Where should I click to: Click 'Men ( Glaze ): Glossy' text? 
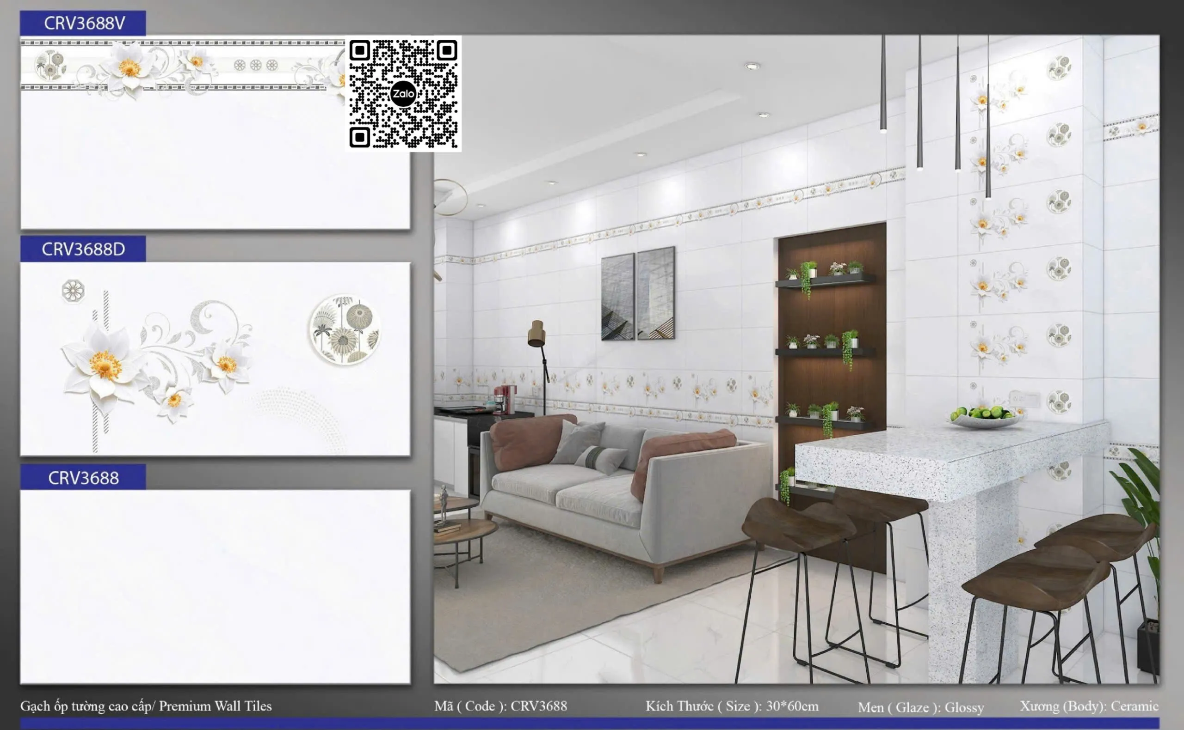coord(921,707)
